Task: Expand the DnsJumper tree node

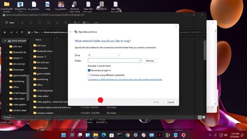Action: tap(7, 69)
